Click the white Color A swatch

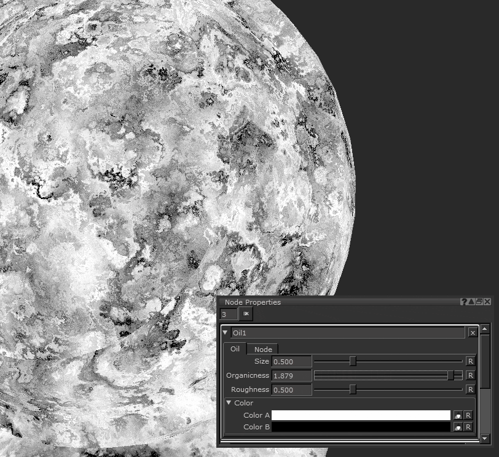[x=361, y=416]
